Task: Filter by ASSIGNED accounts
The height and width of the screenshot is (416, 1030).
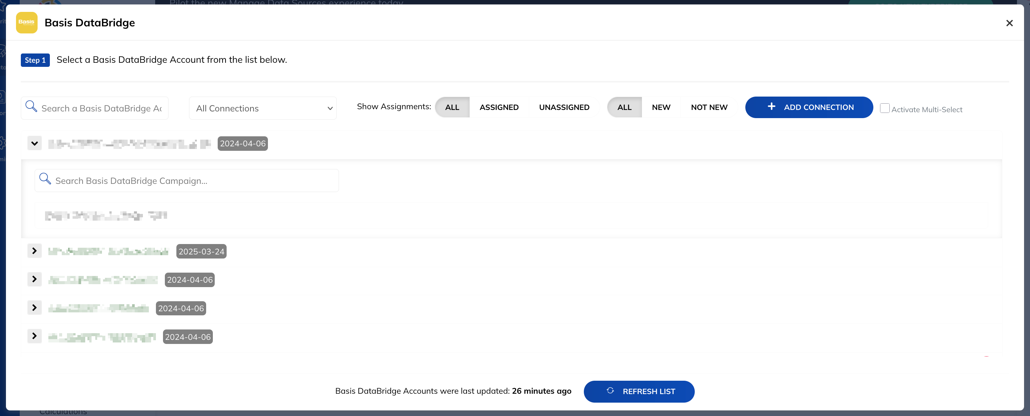Action: (x=499, y=107)
